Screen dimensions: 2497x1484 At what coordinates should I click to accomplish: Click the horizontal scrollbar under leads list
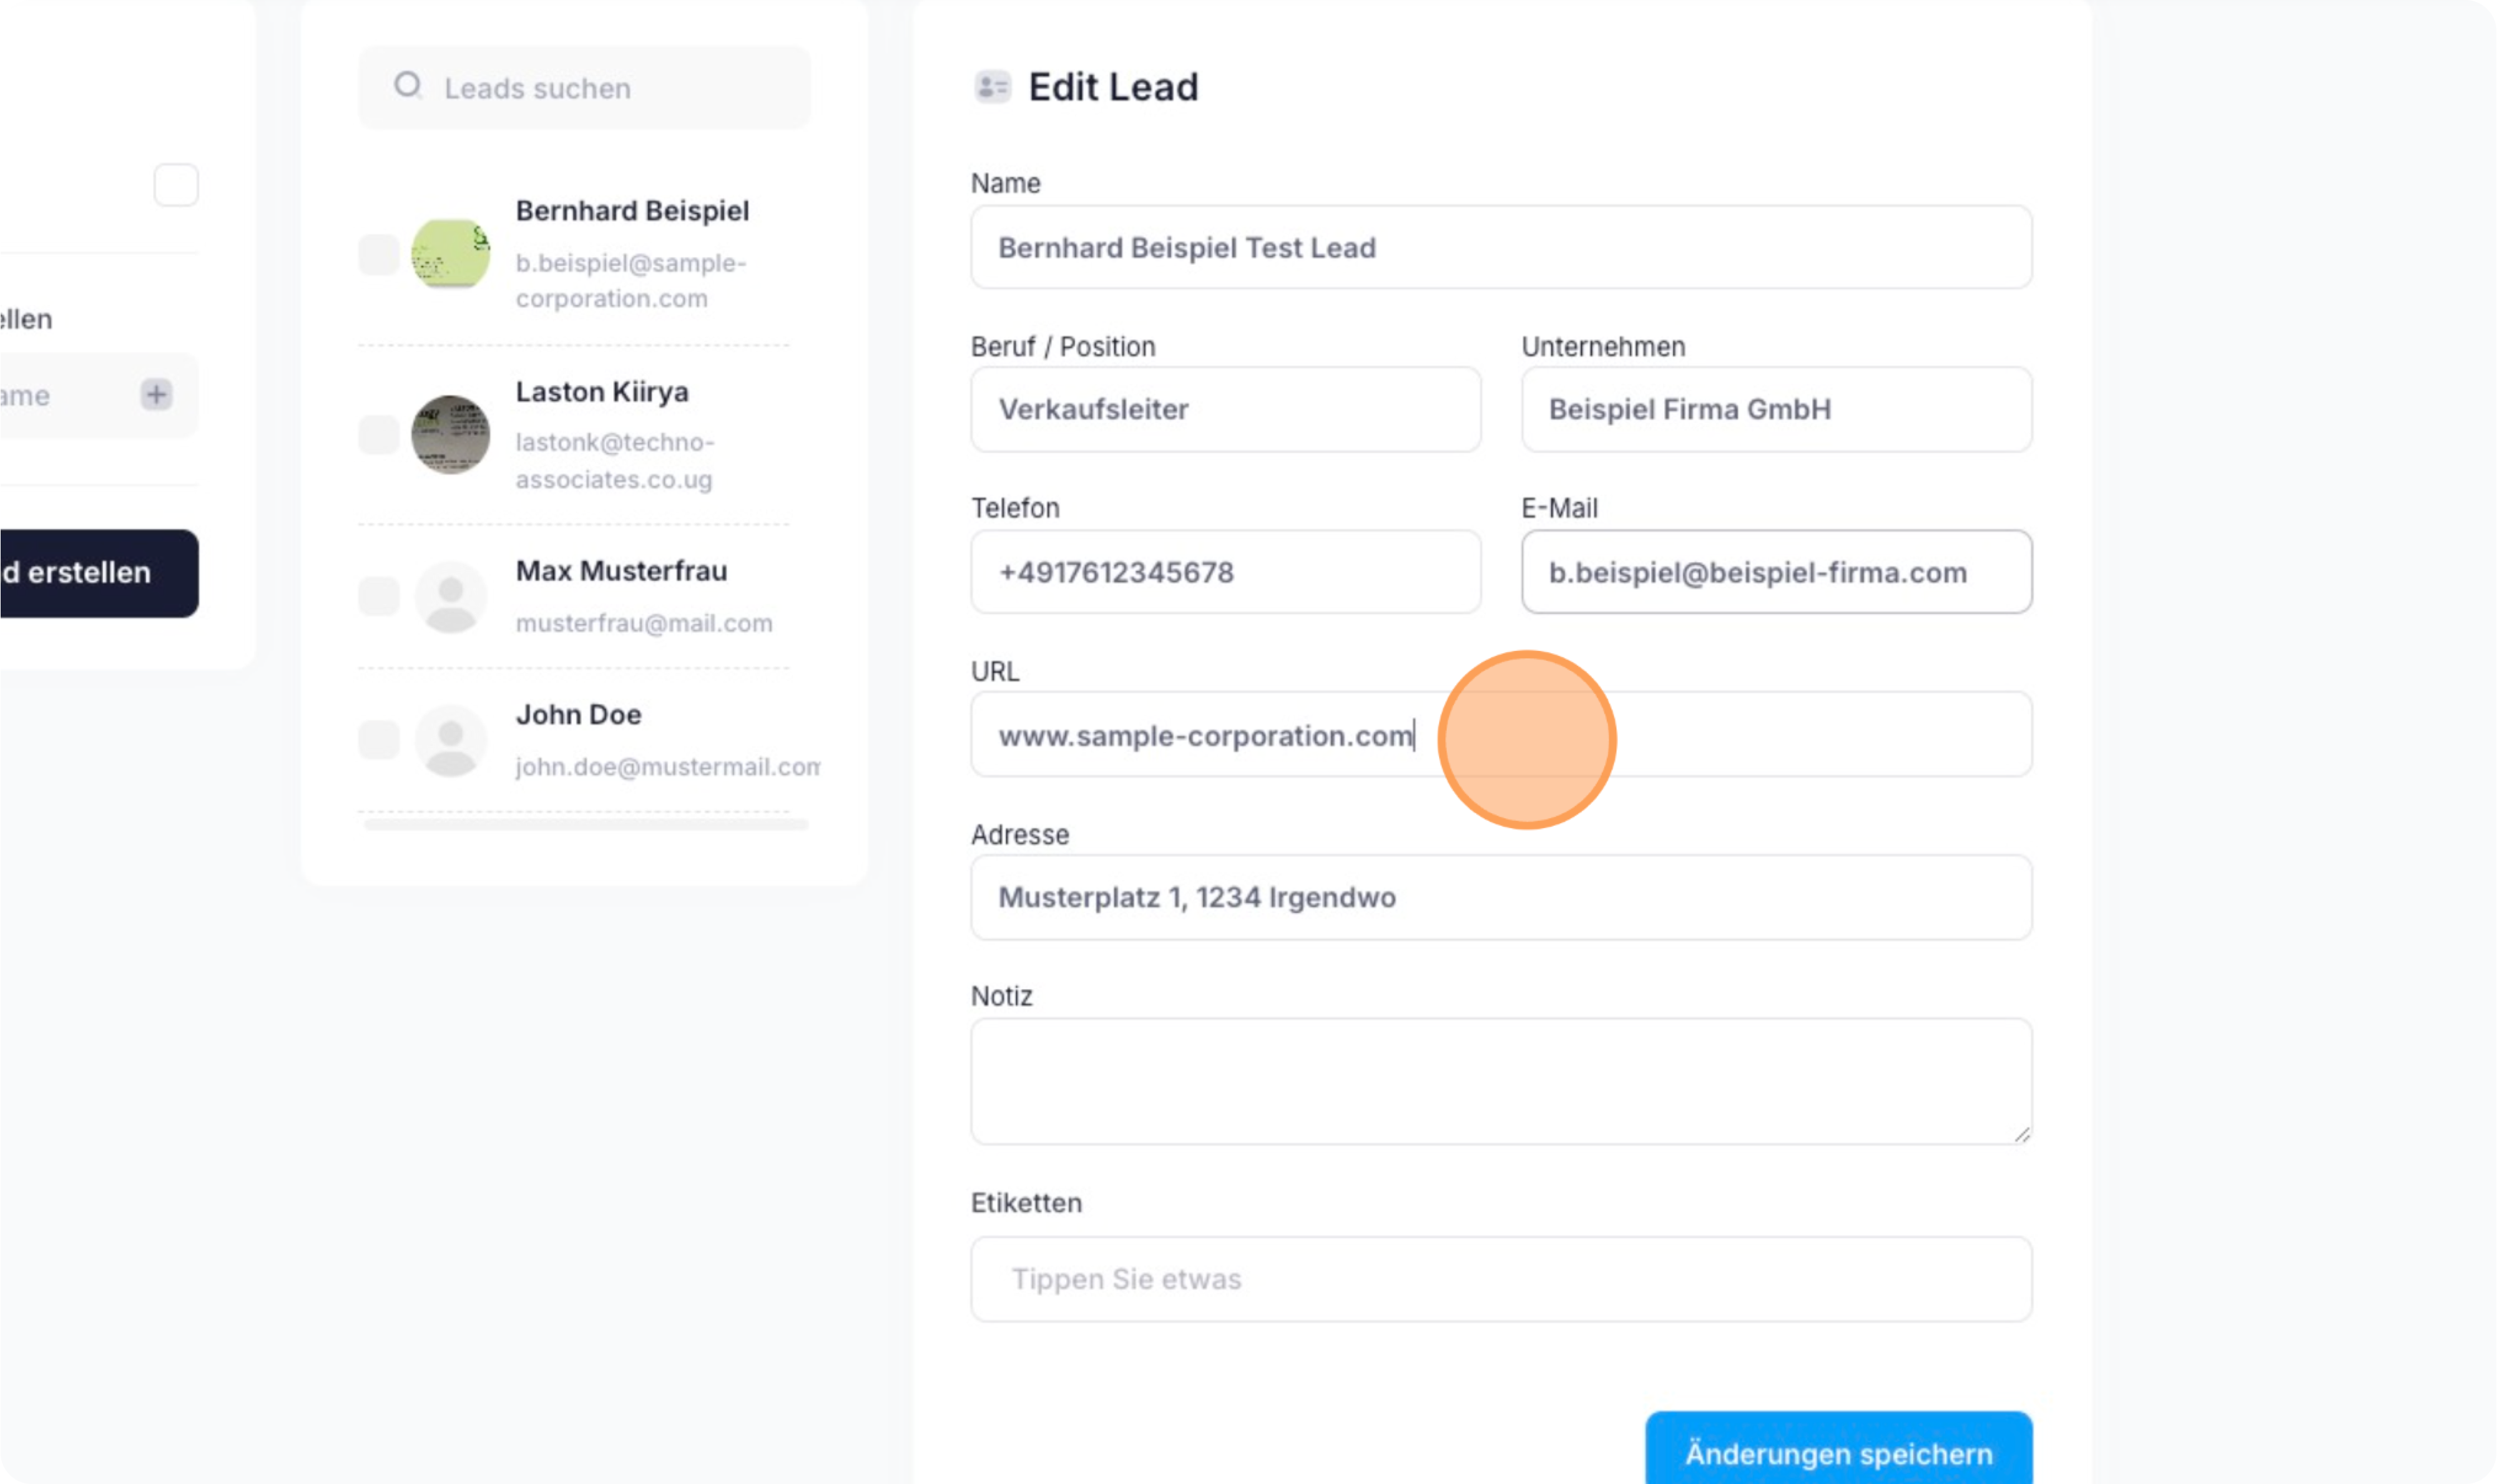(586, 825)
